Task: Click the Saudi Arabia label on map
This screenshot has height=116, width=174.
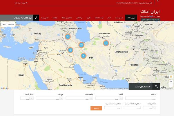Action: click(x=65, y=85)
